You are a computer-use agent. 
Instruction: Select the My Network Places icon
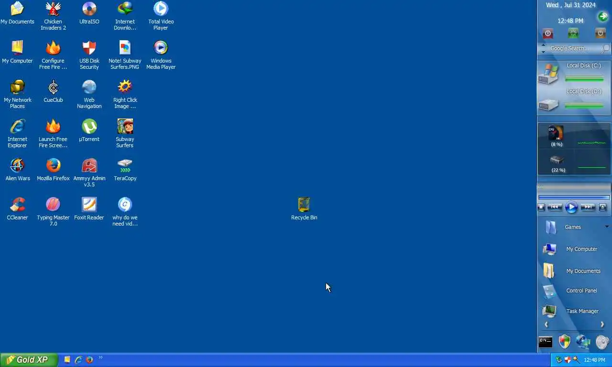(17, 95)
